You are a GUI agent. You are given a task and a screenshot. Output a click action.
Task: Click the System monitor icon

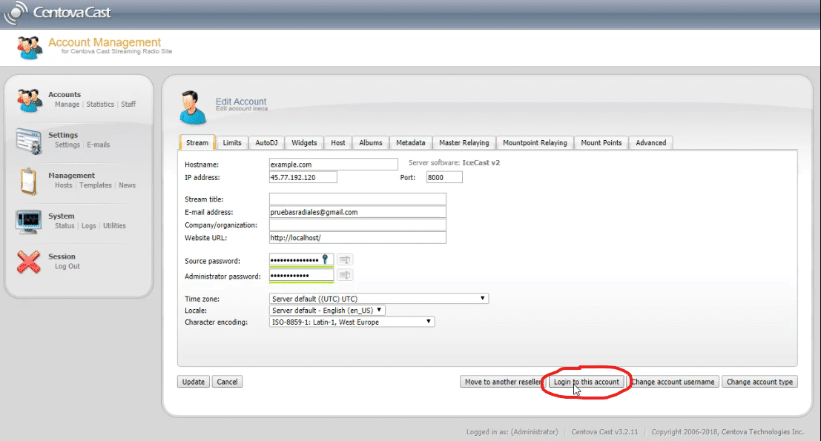pyautogui.click(x=28, y=222)
